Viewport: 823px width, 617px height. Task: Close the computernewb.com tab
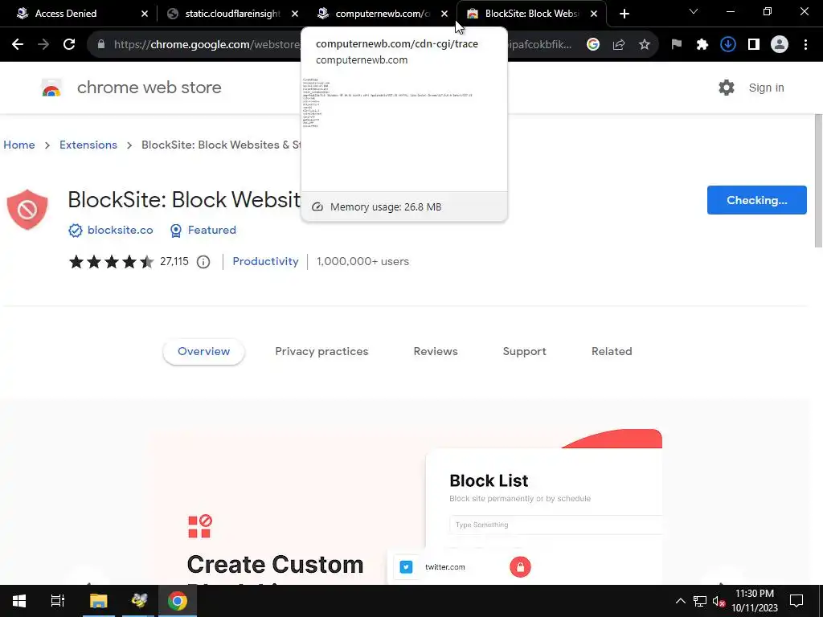tap(444, 14)
